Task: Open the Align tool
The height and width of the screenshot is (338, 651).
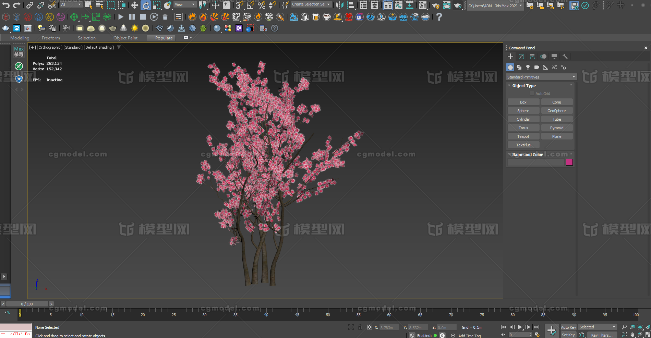Action: pyautogui.click(x=350, y=4)
